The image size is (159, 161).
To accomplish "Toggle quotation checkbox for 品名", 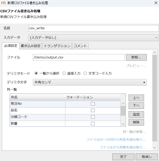I will tap(93, 110).
